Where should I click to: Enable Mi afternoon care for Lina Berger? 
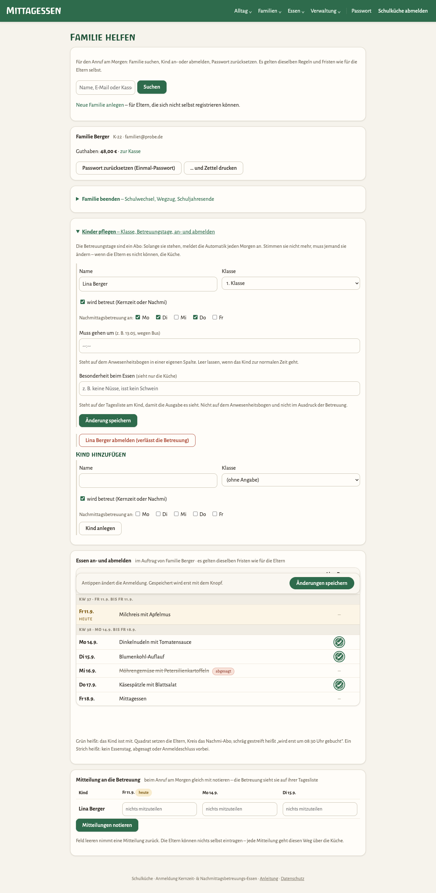(x=176, y=317)
